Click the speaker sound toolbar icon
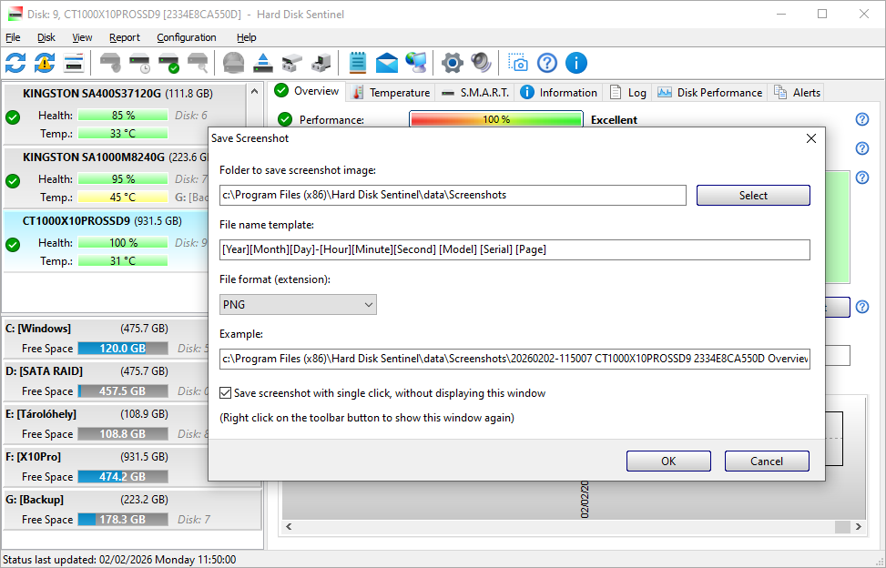The width and height of the screenshot is (886, 568). click(x=481, y=63)
